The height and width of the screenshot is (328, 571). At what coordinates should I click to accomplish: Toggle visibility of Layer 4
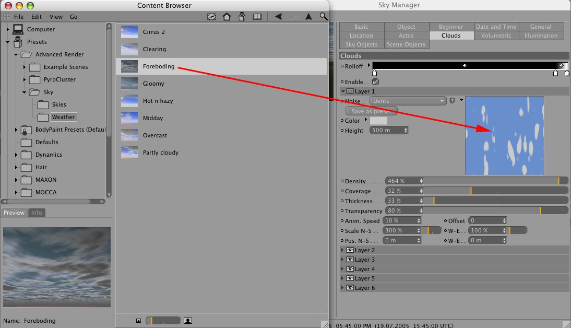point(350,269)
